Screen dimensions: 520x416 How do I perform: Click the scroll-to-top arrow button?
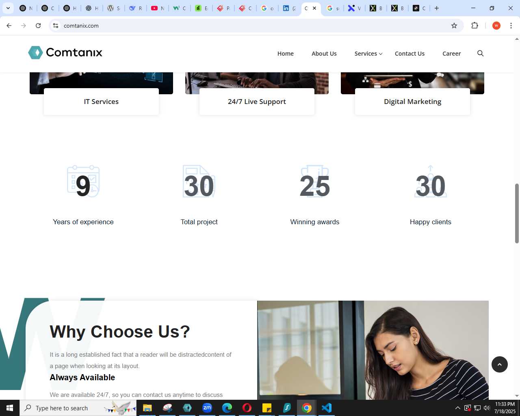tap(500, 364)
